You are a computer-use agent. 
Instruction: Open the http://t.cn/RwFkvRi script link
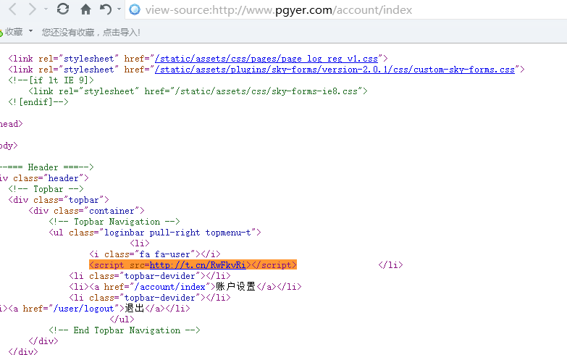198,265
